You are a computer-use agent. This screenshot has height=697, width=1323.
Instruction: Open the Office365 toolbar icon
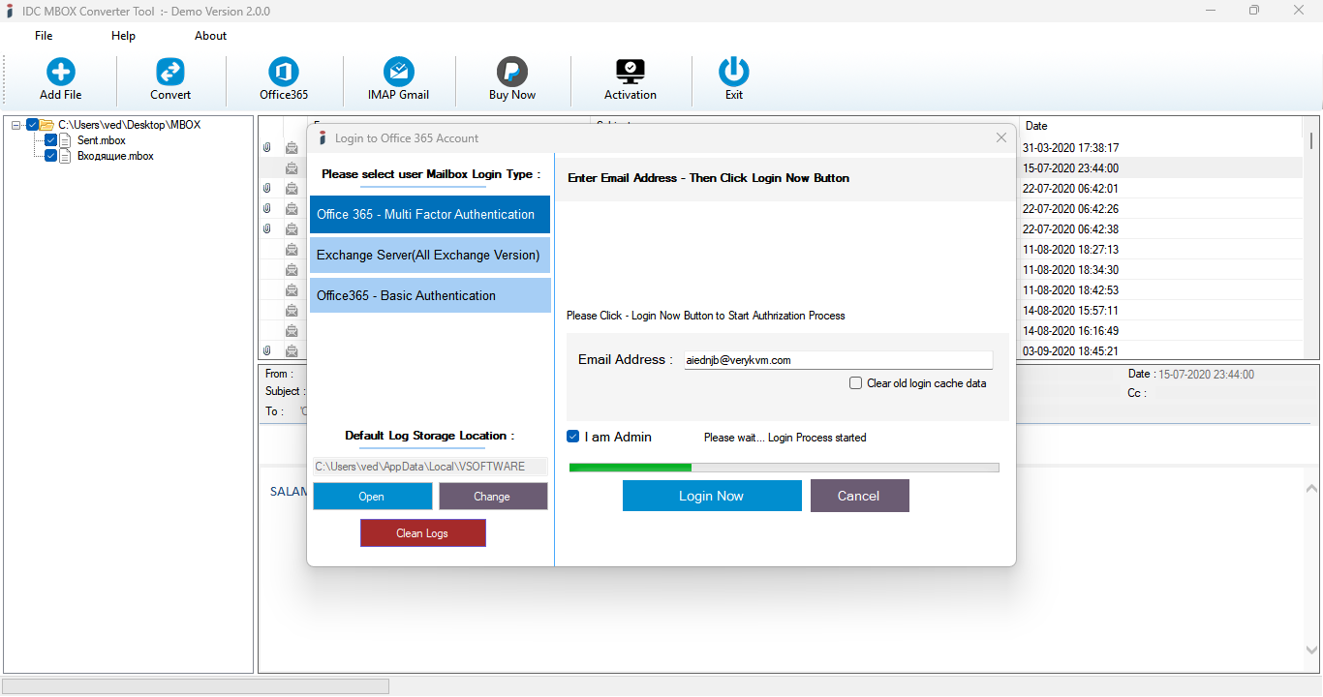click(284, 72)
